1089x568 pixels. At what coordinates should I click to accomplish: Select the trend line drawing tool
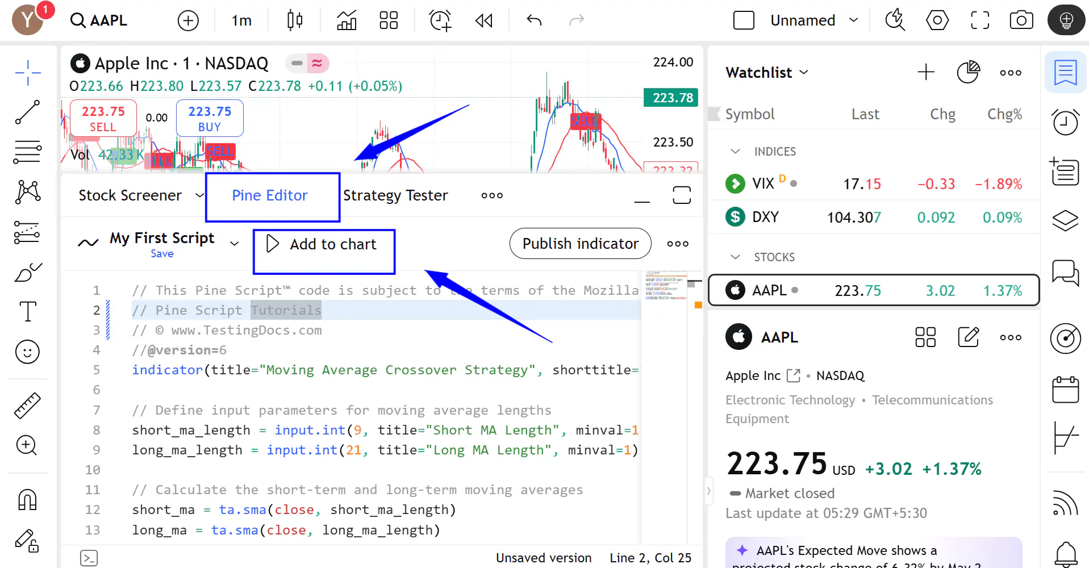(27, 112)
